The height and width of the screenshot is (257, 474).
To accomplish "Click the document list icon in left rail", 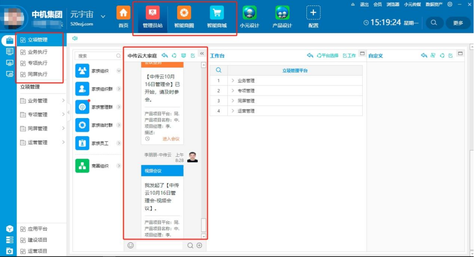I will click(9, 52).
